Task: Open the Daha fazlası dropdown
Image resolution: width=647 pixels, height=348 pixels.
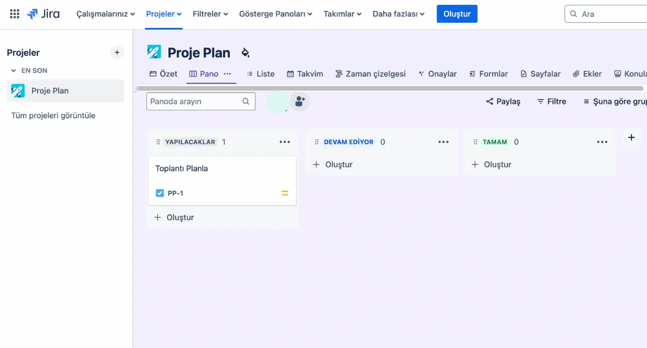Action: [398, 13]
